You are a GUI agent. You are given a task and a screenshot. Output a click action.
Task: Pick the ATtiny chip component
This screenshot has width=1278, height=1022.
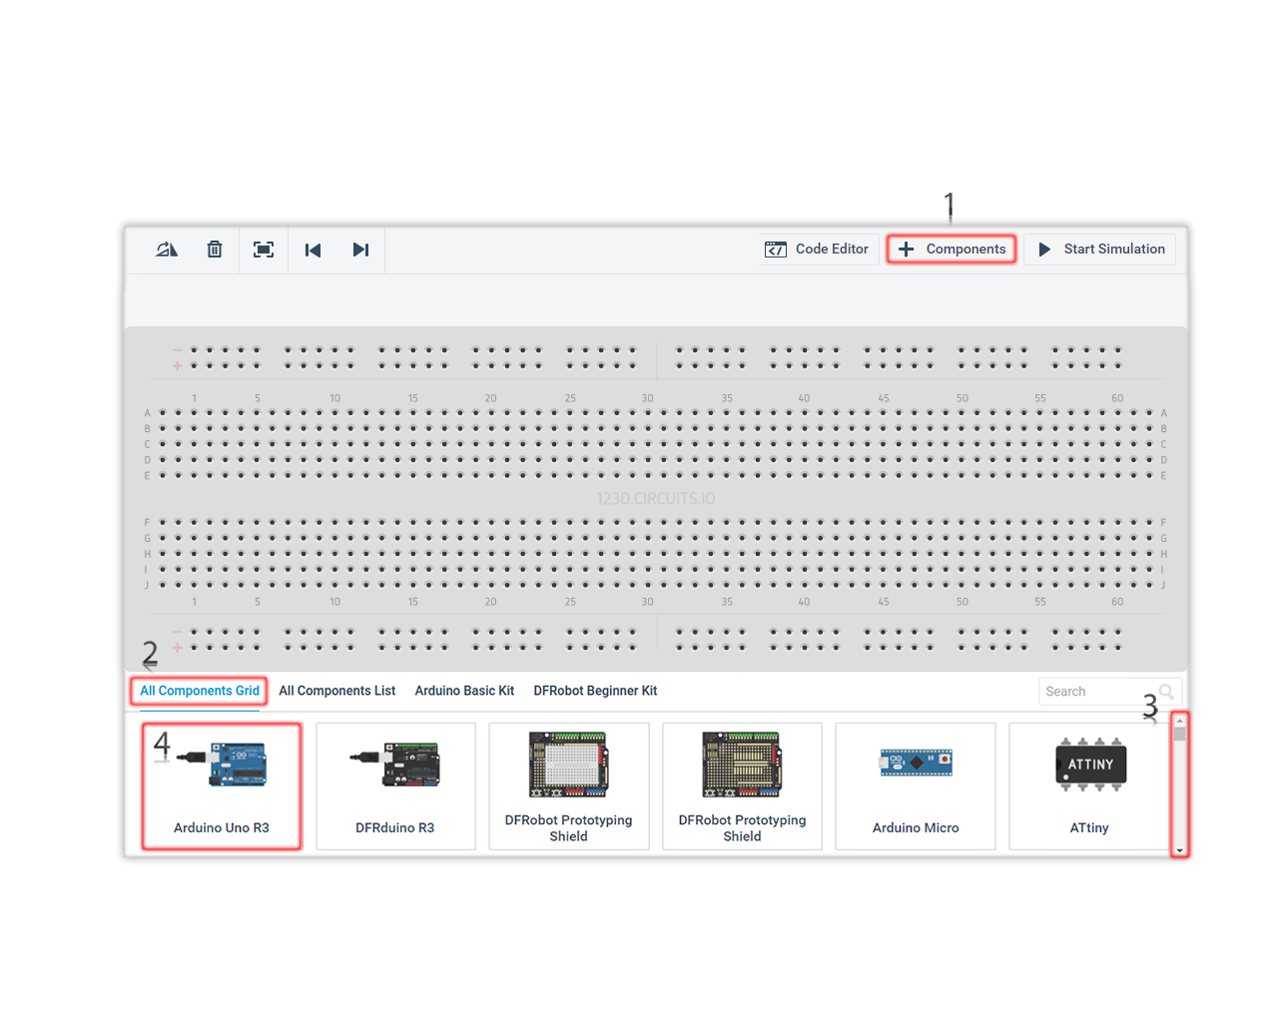pos(1089,786)
